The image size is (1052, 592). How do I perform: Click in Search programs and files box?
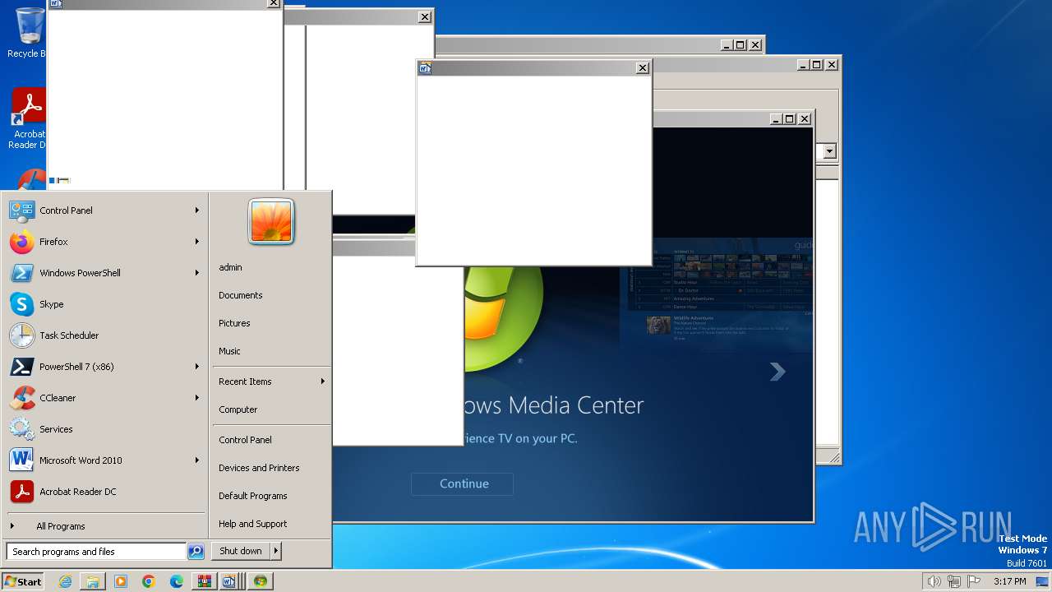click(x=96, y=552)
